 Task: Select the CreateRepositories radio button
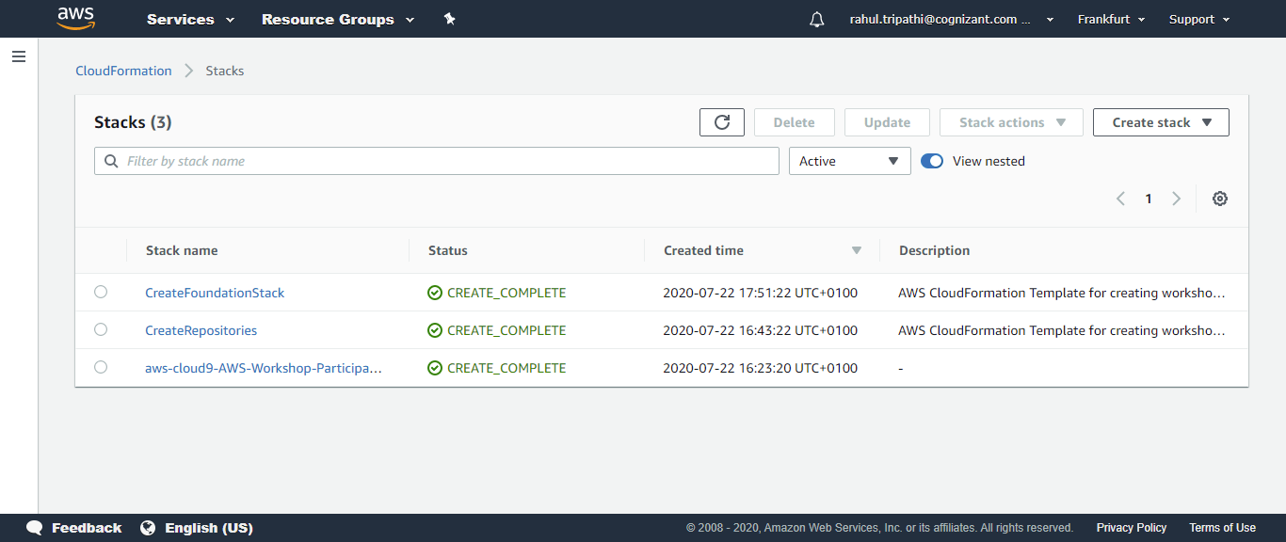(x=101, y=329)
